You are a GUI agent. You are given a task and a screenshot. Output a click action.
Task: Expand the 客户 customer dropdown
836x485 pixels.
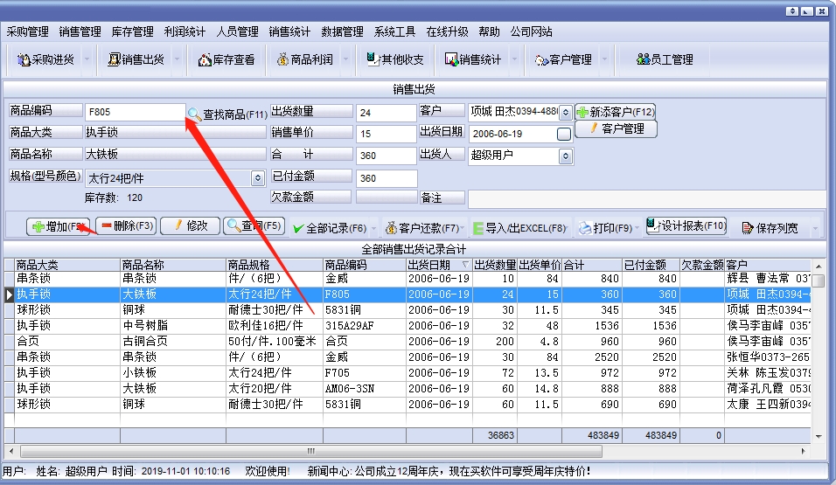[565, 113]
